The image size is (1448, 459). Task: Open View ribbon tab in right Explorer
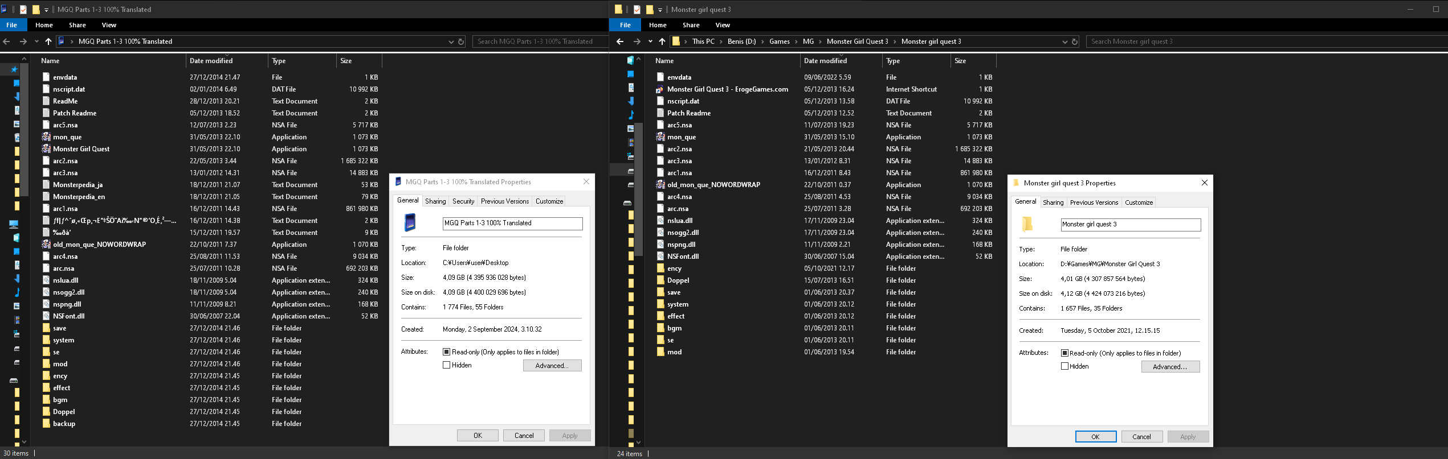723,25
